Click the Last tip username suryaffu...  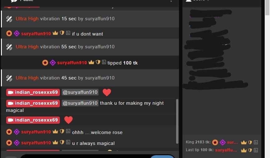coord(226,150)
